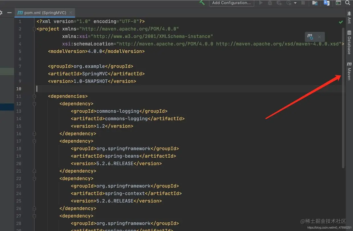This screenshot has height=231, width=353.
Task: Click the groupId org.springframework on line 18
Action: tap(125, 148)
